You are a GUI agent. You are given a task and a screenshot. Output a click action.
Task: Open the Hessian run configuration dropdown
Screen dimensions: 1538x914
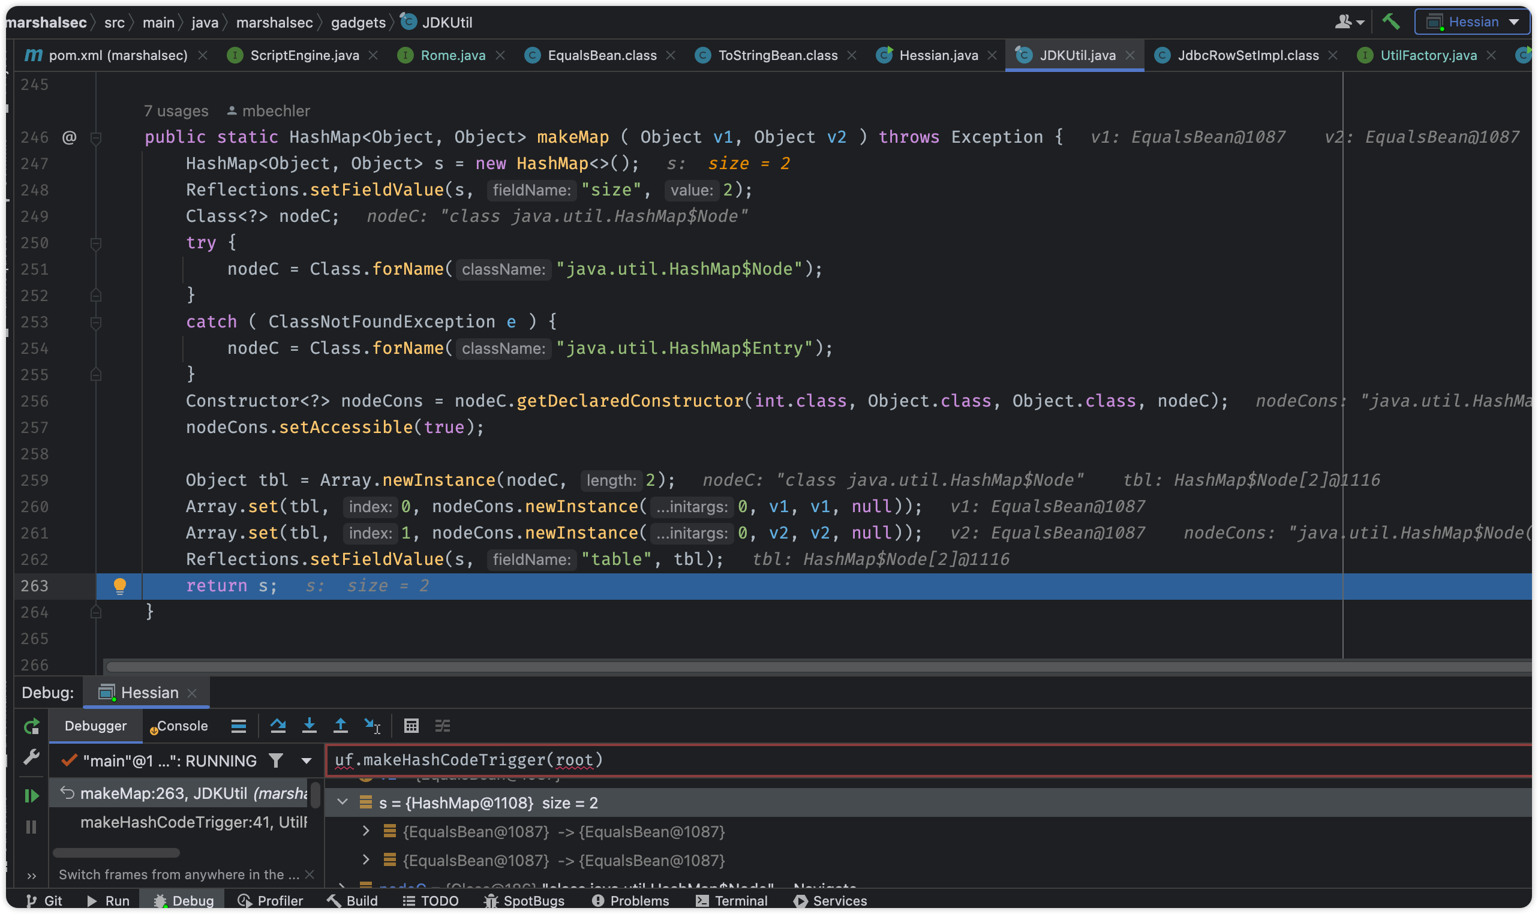point(1472,22)
